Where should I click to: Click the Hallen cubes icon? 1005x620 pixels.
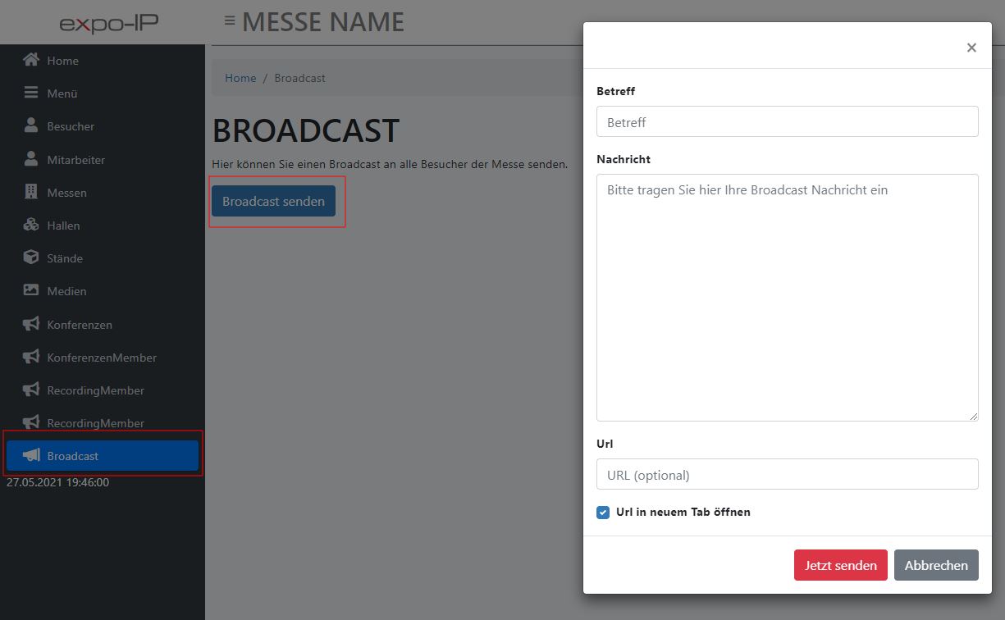[x=31, y=225]
